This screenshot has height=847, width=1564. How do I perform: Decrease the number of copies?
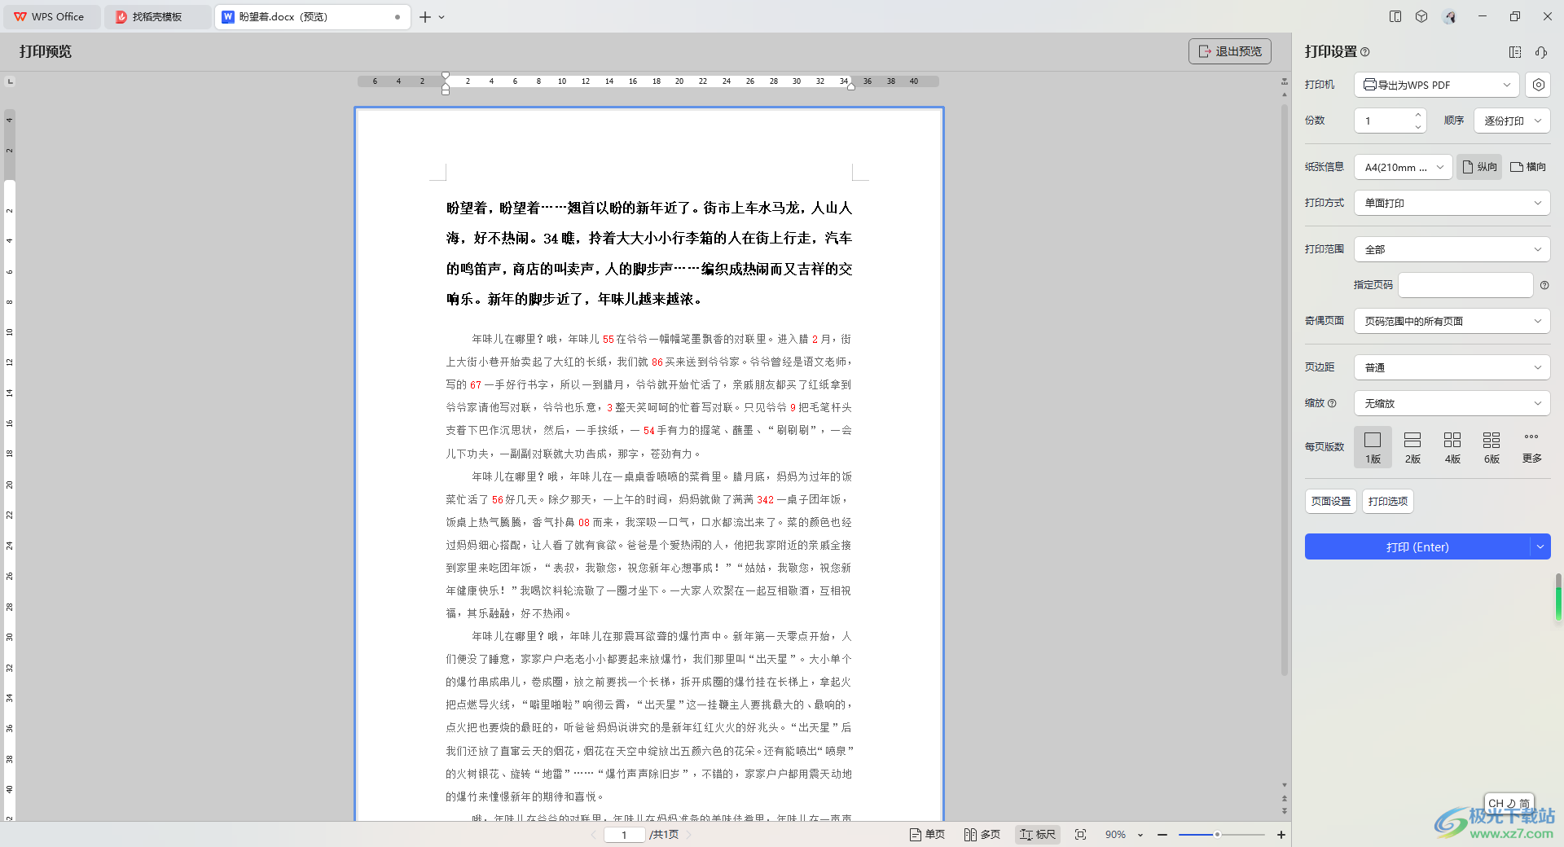click(x=1418, y=127)
